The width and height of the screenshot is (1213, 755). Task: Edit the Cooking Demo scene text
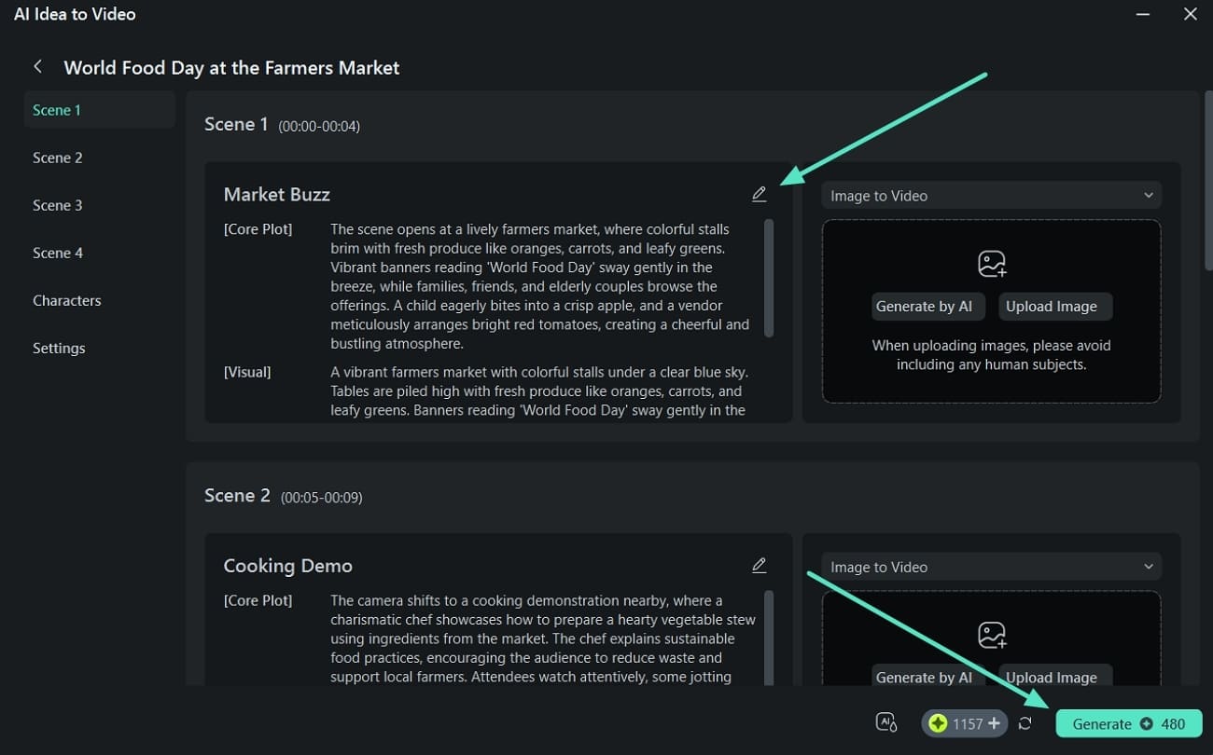(759, 565)
